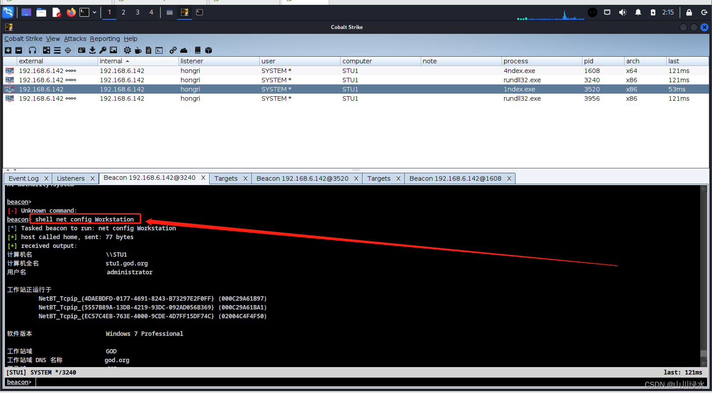The width and height of the screenshot is (712, 393).
Task: Sort sessions by internal column header
Action: [138, 61]
